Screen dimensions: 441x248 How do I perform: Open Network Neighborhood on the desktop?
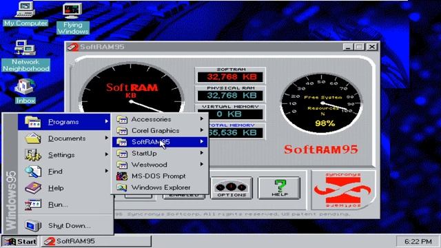point(25,56)
